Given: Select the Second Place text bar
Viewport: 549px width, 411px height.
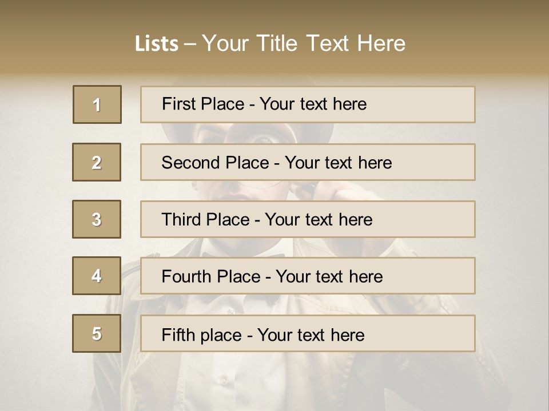Looking at the screenshot, I should click(x=308, y=162).
